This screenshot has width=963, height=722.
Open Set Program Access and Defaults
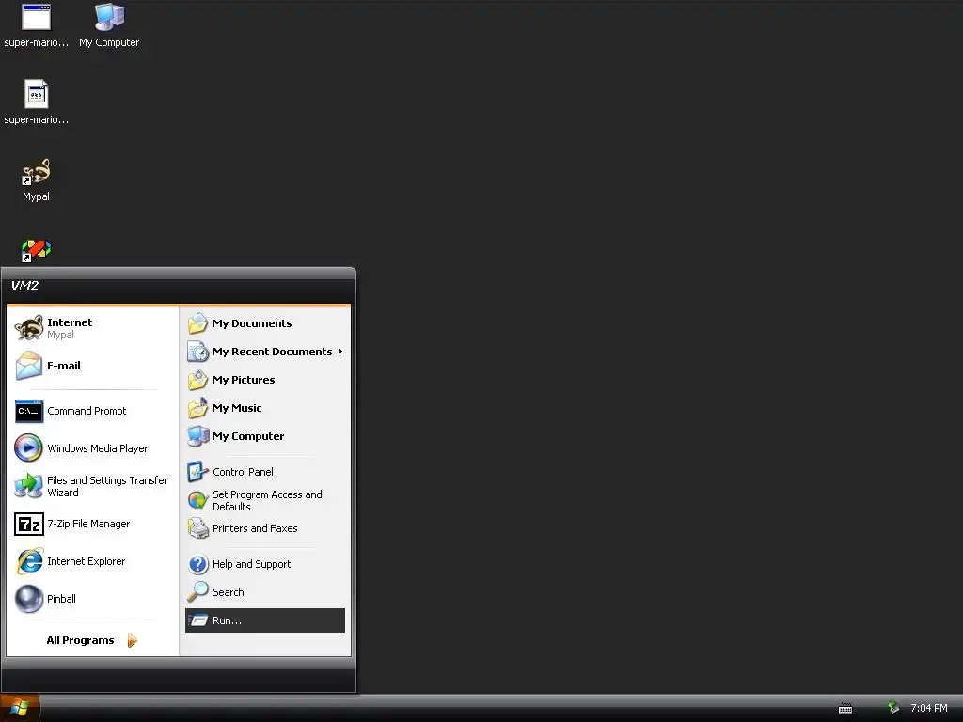[264, 500]
